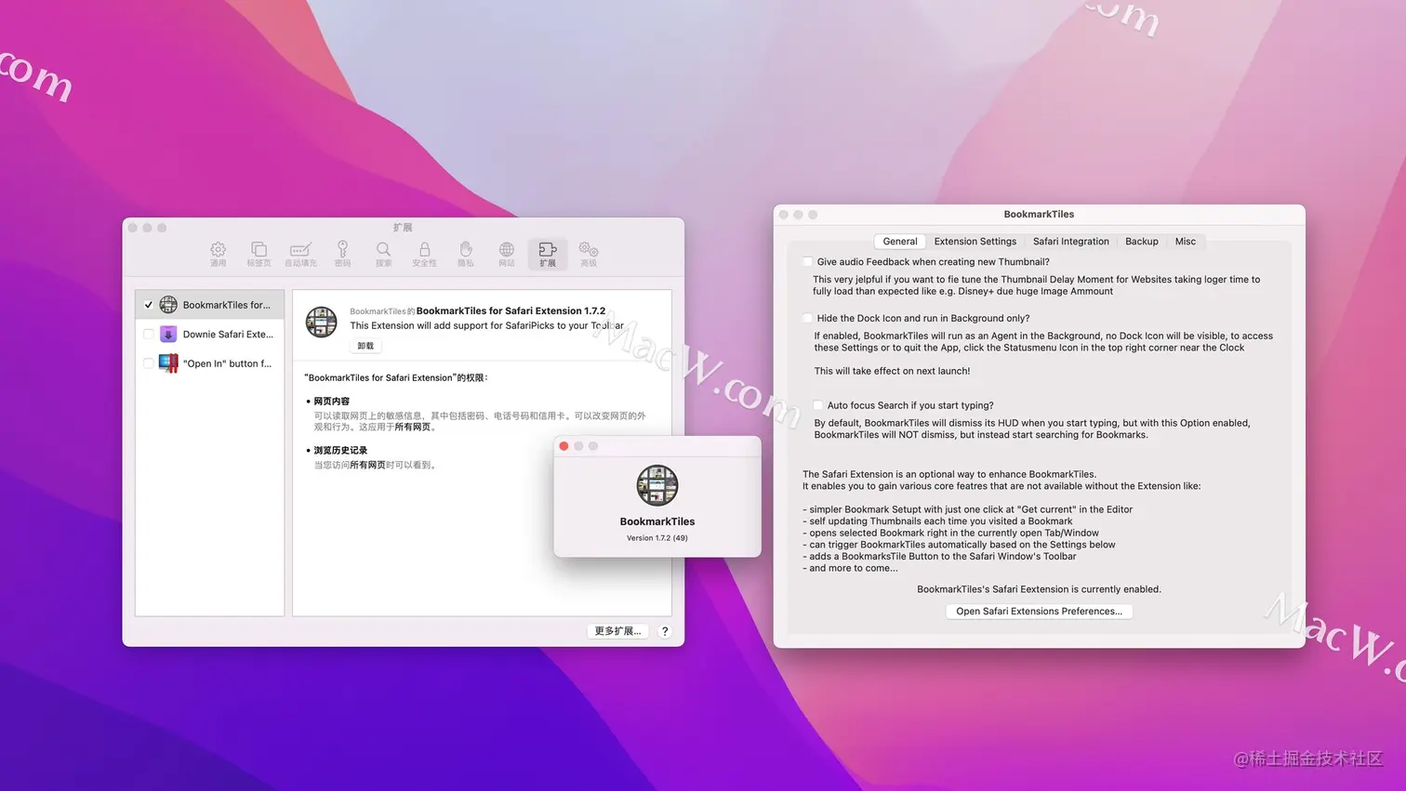Select the Extensions (扩展) toolbar icon

[x=548, y=254]
